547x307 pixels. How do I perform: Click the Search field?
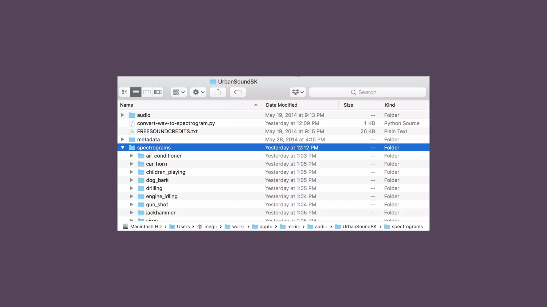(367, 92)
